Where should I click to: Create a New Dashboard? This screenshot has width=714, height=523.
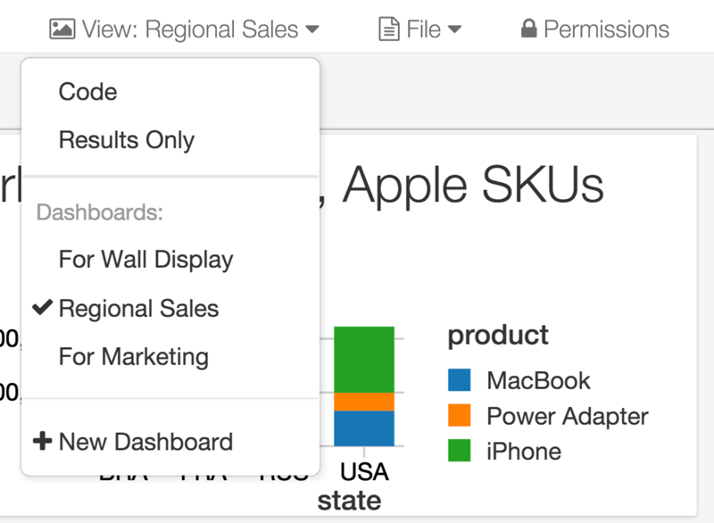tap(145, 442)
